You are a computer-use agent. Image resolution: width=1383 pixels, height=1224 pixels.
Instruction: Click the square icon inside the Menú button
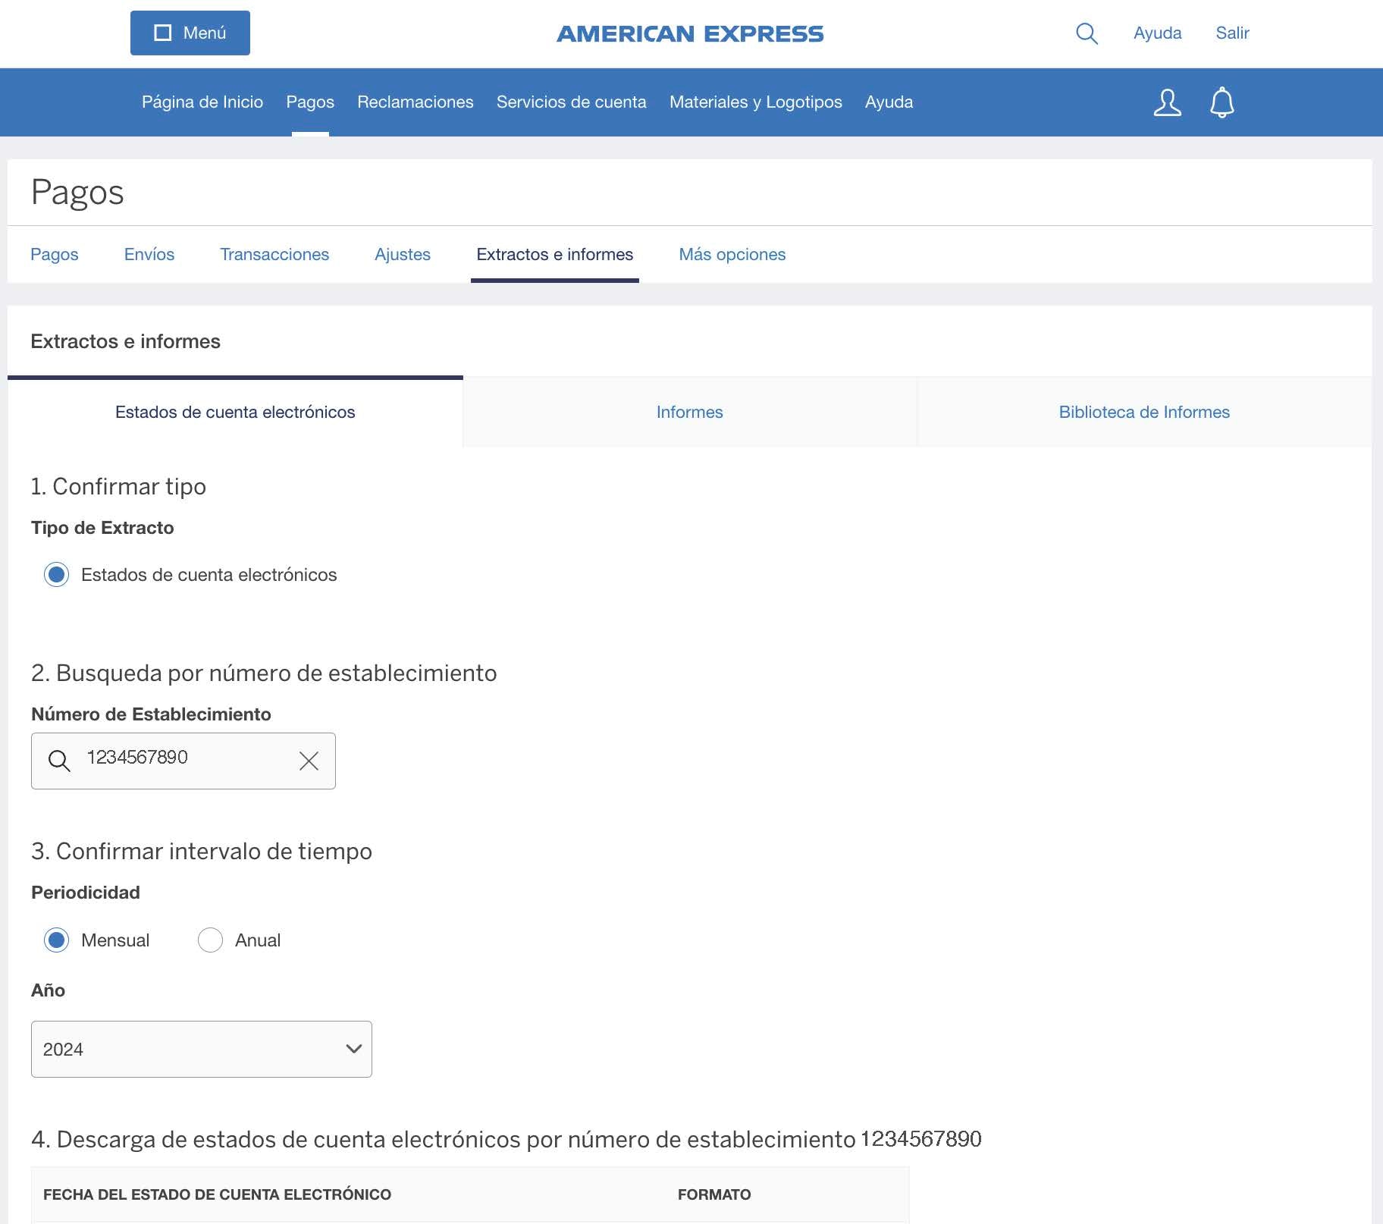click(161, 33)
